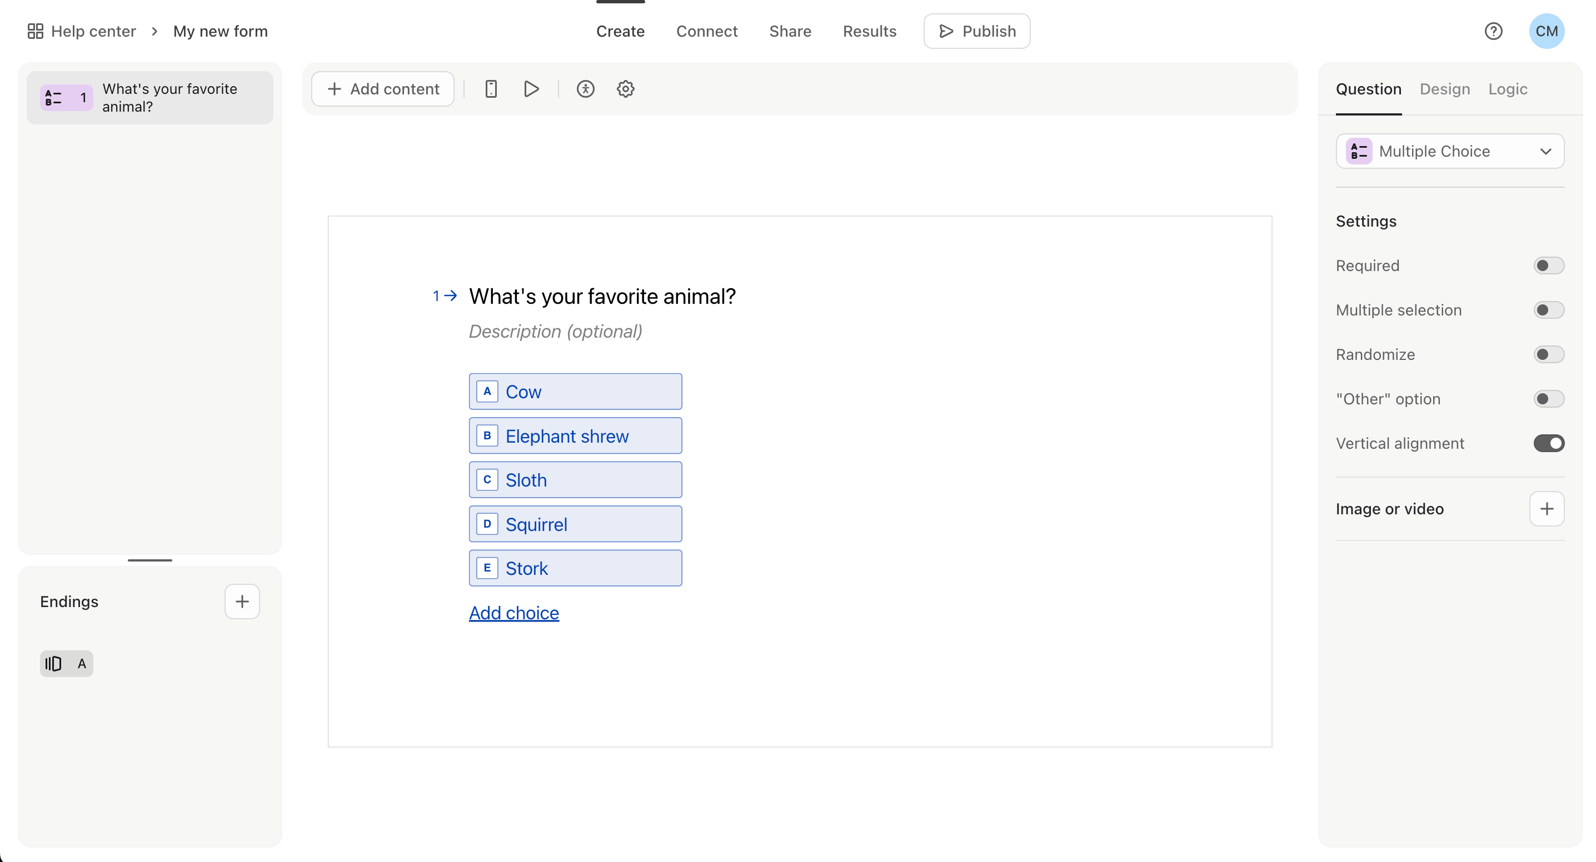Expand the Multiple Choice question type dropdown
The image size is (1596, 862).
point(1450,151)
